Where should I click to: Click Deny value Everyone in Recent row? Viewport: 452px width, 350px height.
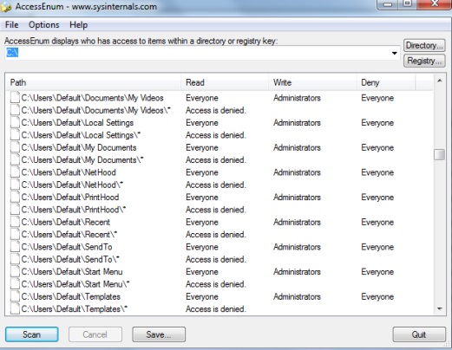377,222
